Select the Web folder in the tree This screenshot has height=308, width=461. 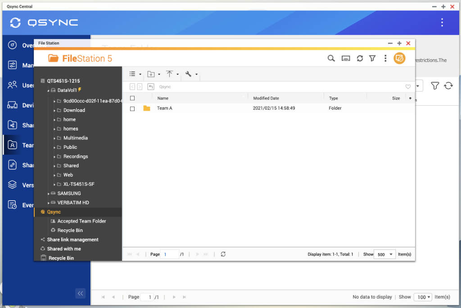coord(68,175)
